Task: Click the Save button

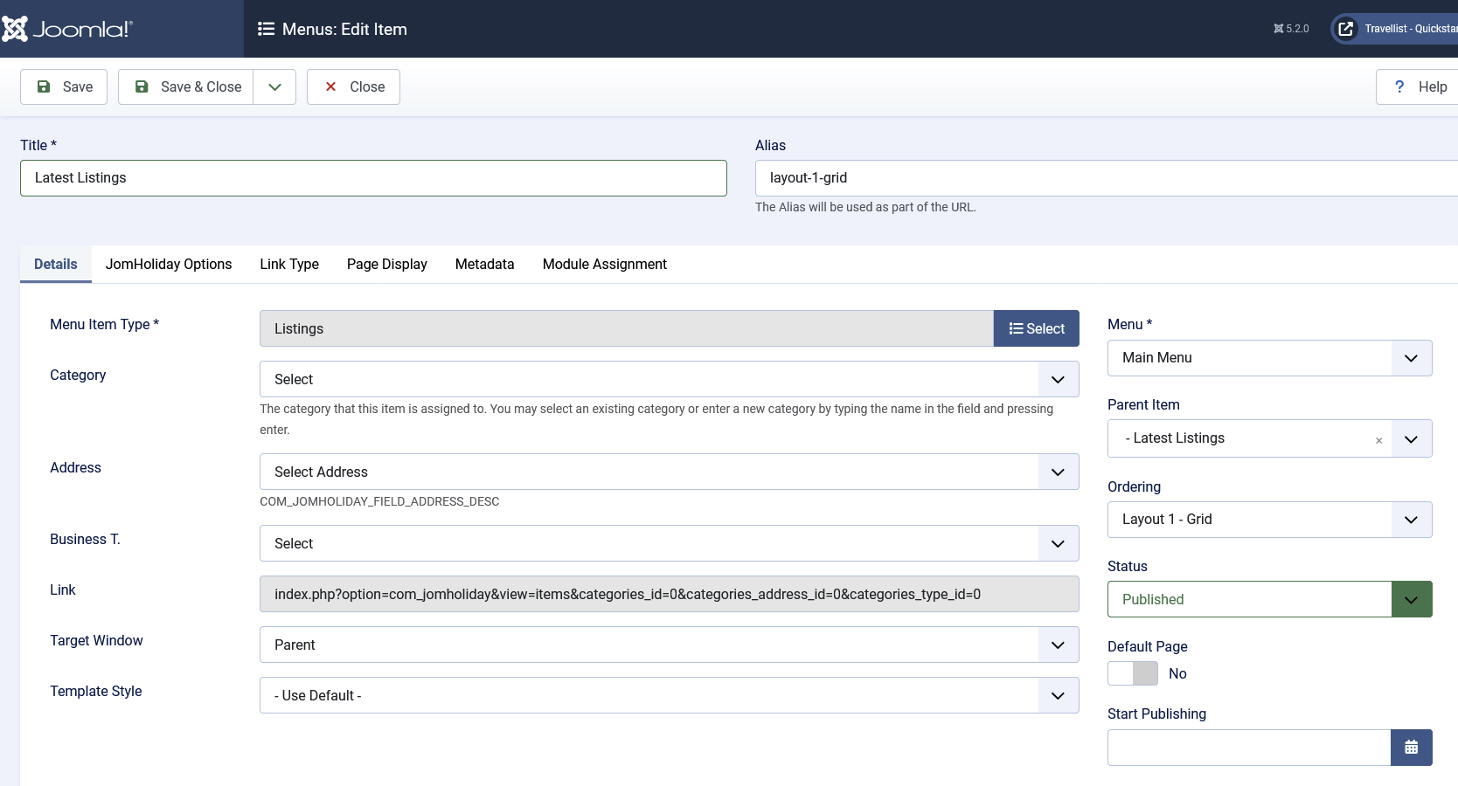Action: (64, 86)
